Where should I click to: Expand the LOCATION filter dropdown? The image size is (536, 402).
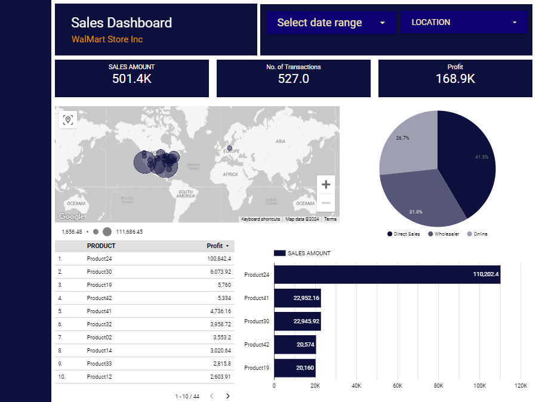[464, 23]
